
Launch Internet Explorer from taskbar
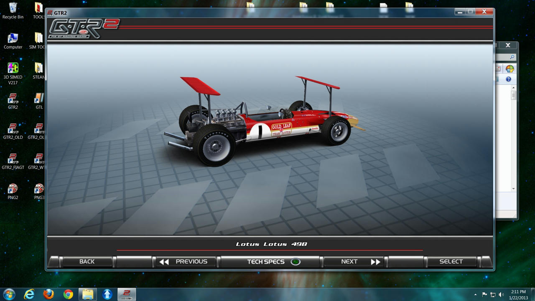tap(29, 294)
